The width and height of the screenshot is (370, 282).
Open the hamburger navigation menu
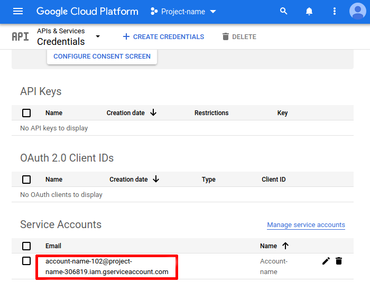pyautogui.click(x=18, y=11)
